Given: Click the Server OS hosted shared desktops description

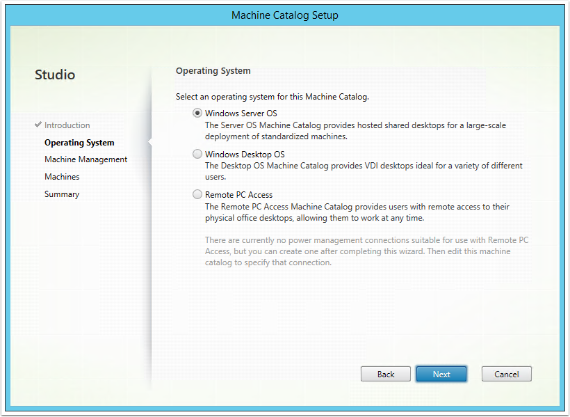Looking at the screenshot, I should tap(355, 131).
